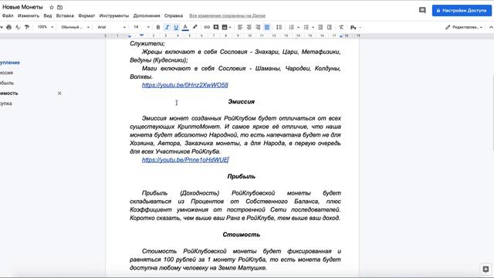This screenshot has height=278, width=494.
Task: Click the bulleted list icon
Action: click(306, 28)
